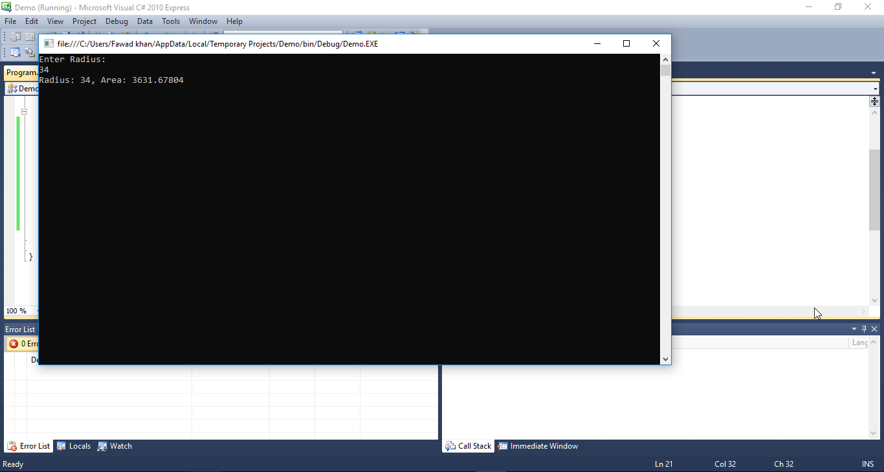The width and height of the screenshot is (884, 472).
Task: Click the Ch 32 status indicator
Action: pyautogui.click(x=784, y=464)
